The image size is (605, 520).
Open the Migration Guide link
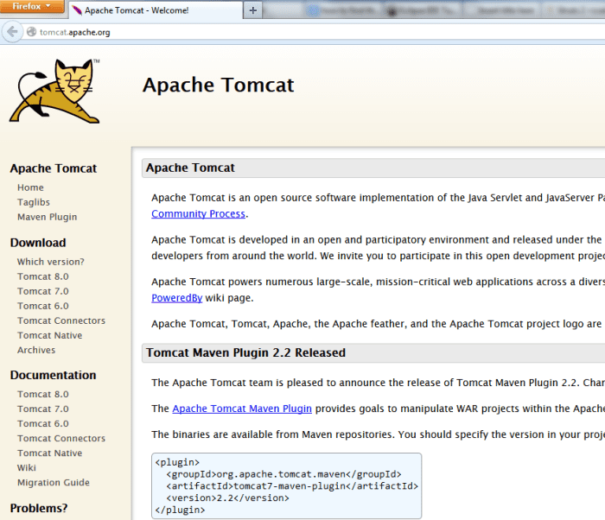53,482
